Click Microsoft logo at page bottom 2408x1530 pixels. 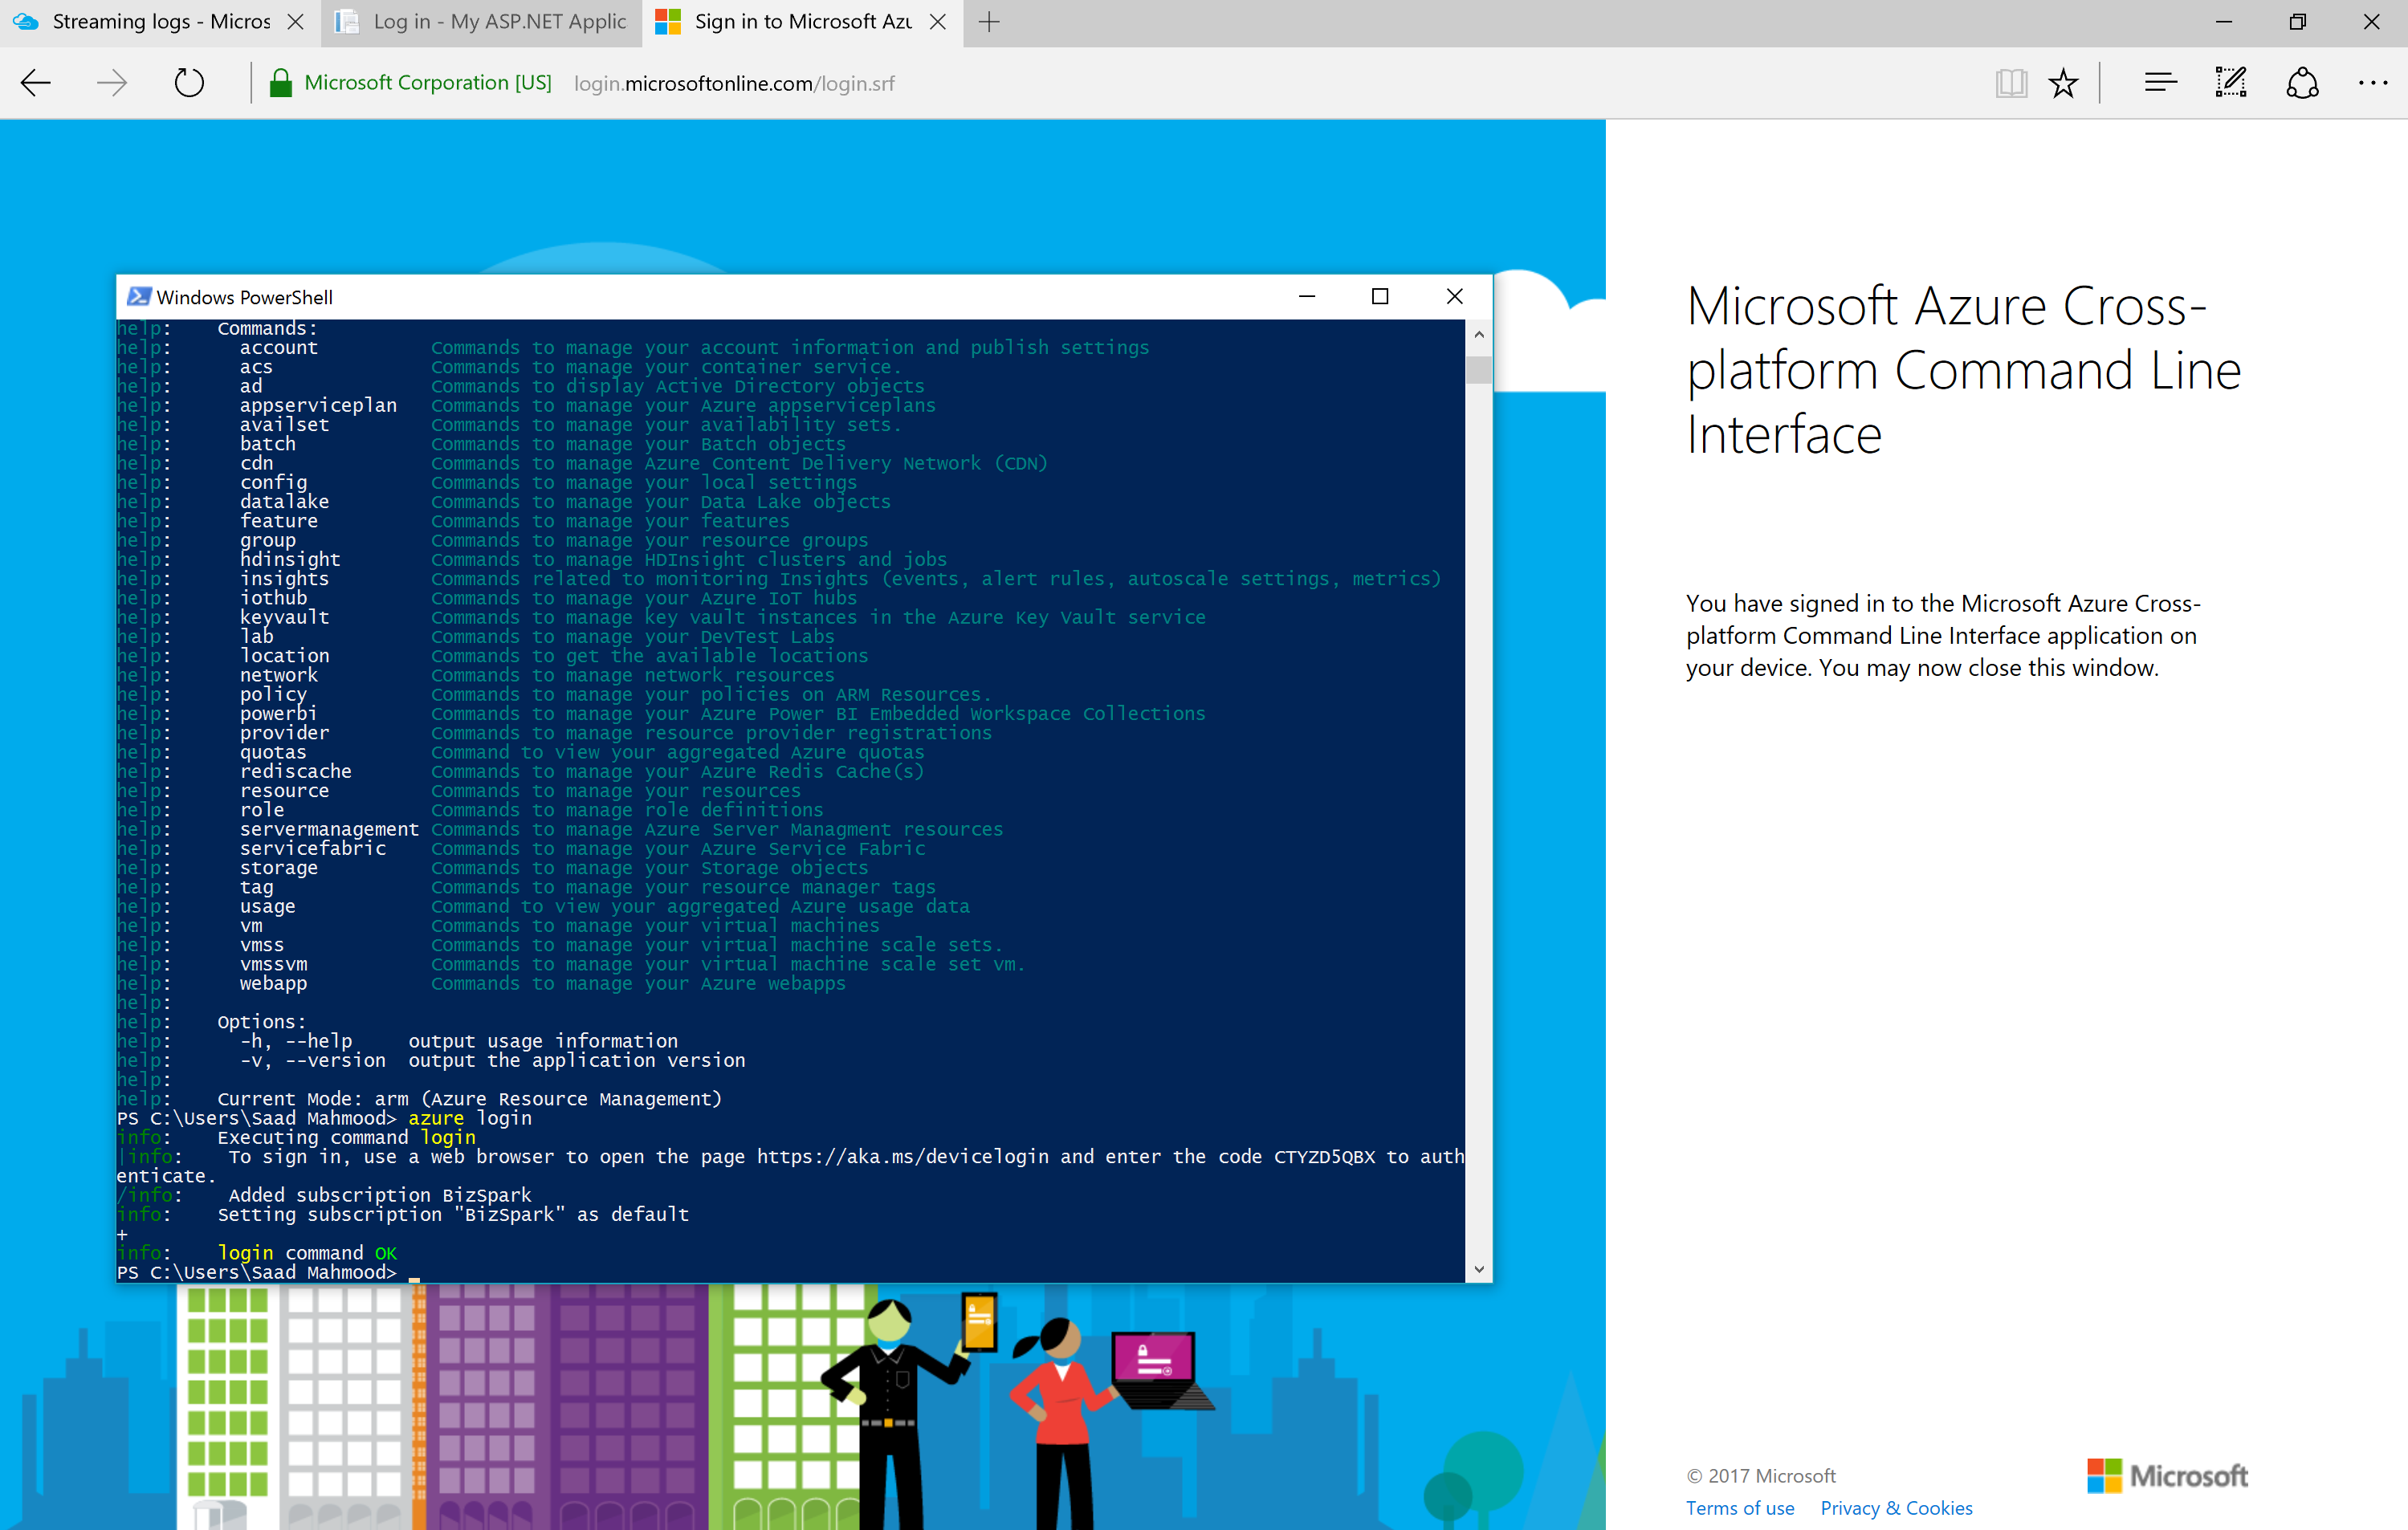[x=2167, y=1475]
